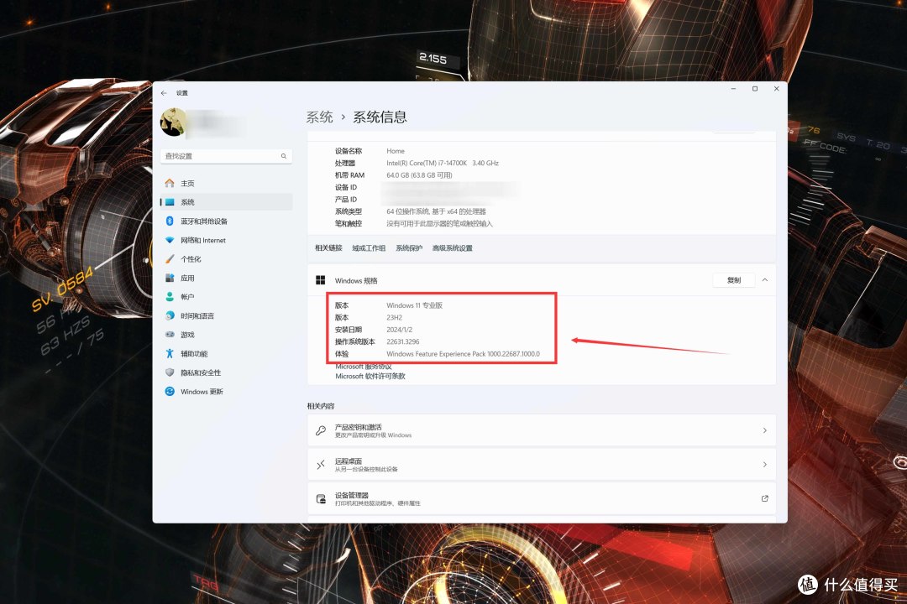Screen dimensions: 907x604
Task: Click the 远程桌面 remote icon
Action: (321, 465)
